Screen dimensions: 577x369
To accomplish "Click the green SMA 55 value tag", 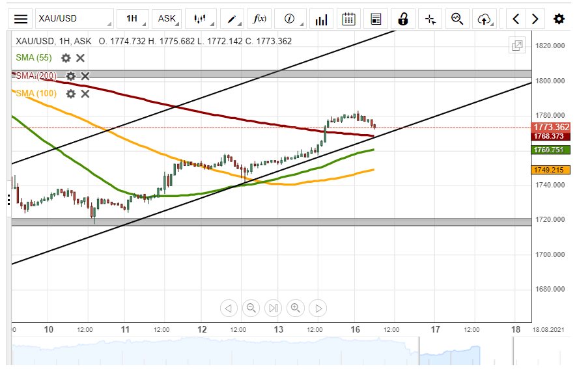I will 551,150.
